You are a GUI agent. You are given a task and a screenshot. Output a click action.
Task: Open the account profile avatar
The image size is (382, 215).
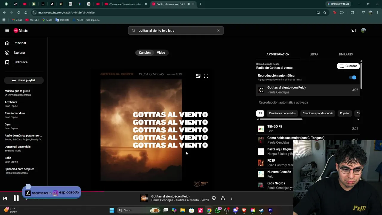pos(363,30)
